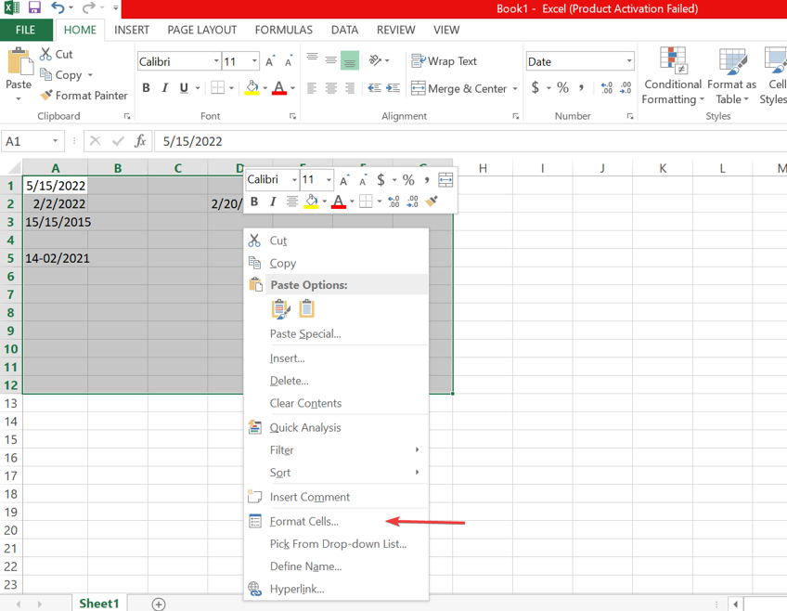Click the ribbon Percent Style icon

pos(562,88)
